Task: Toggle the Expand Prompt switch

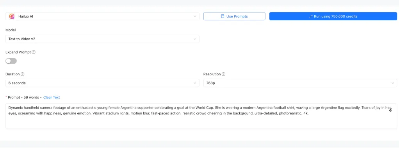Action: [11, 61]
